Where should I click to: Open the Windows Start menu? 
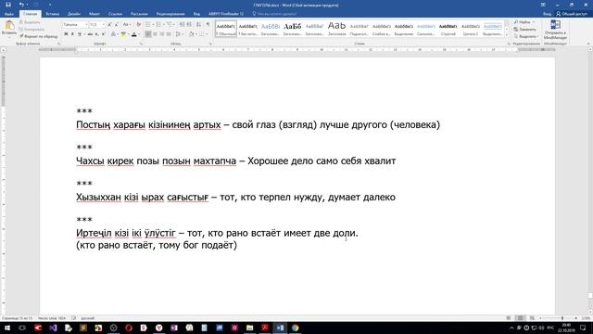pyautogui.click(x=7, y=328)
